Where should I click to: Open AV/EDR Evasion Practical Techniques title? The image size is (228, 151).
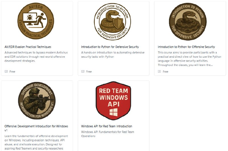tap(28, 47)
